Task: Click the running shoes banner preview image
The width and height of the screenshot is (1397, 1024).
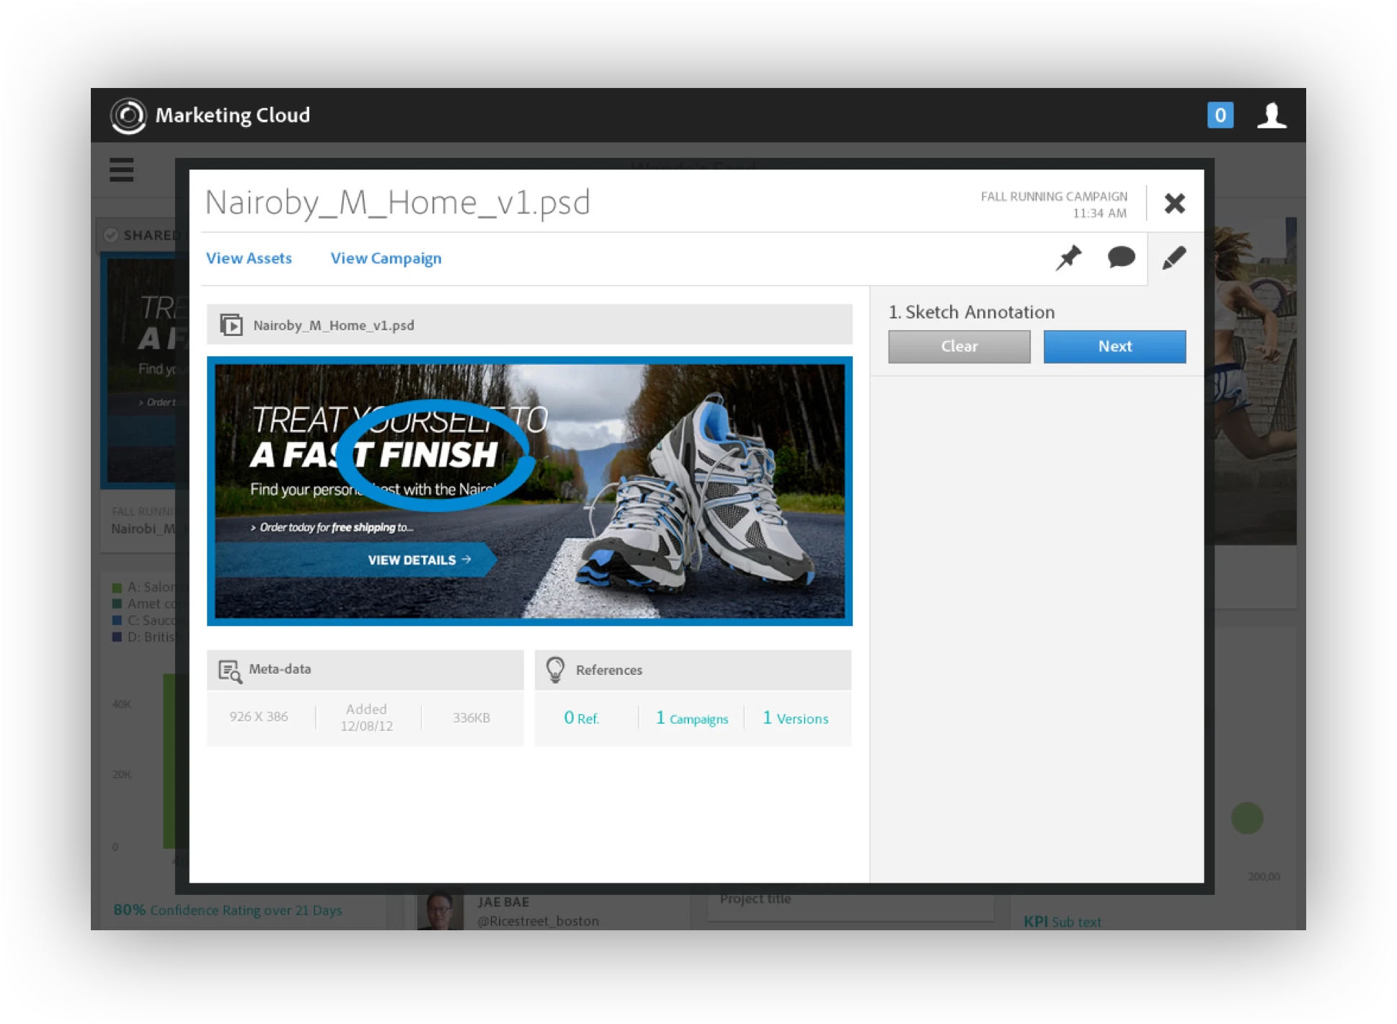Action: [530, 491]
